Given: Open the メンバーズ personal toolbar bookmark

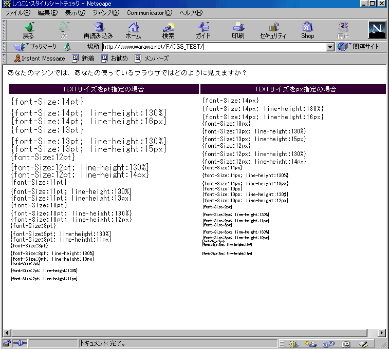Looking at the screenshot, I should [152, 59].
